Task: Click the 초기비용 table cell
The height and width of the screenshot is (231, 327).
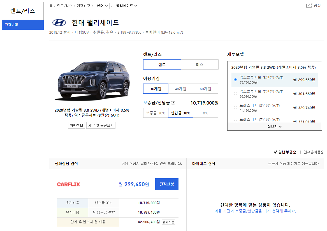Action: click(x=73, y=203)
